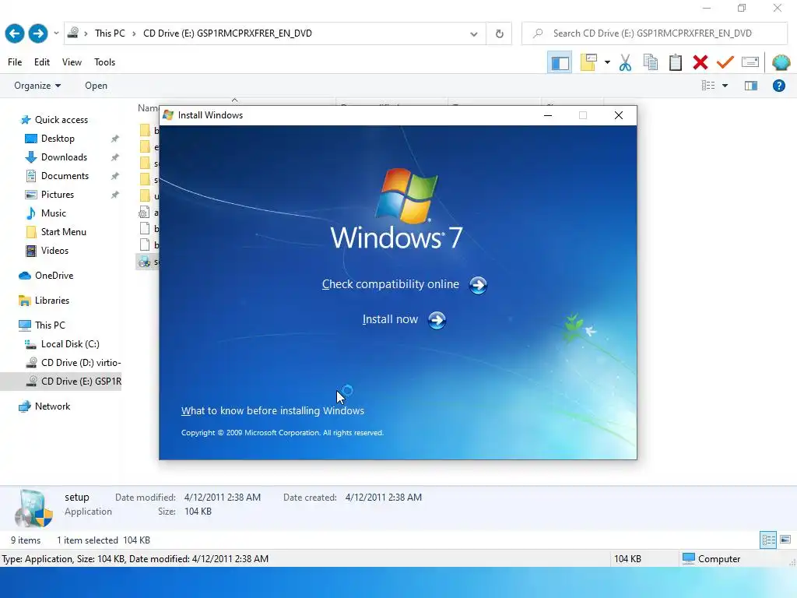Click Check compatibility online link
The image size is (797, 598).
391,284
